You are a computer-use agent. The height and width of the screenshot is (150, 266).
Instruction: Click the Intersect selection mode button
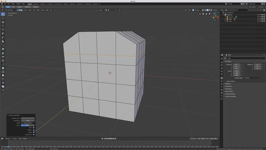click(35, 7)
